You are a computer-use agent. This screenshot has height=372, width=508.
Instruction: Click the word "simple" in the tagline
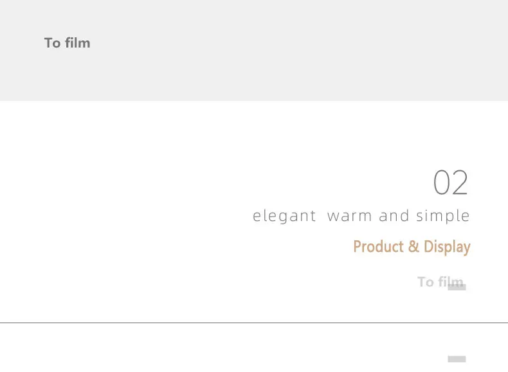(x=443, y=217)
